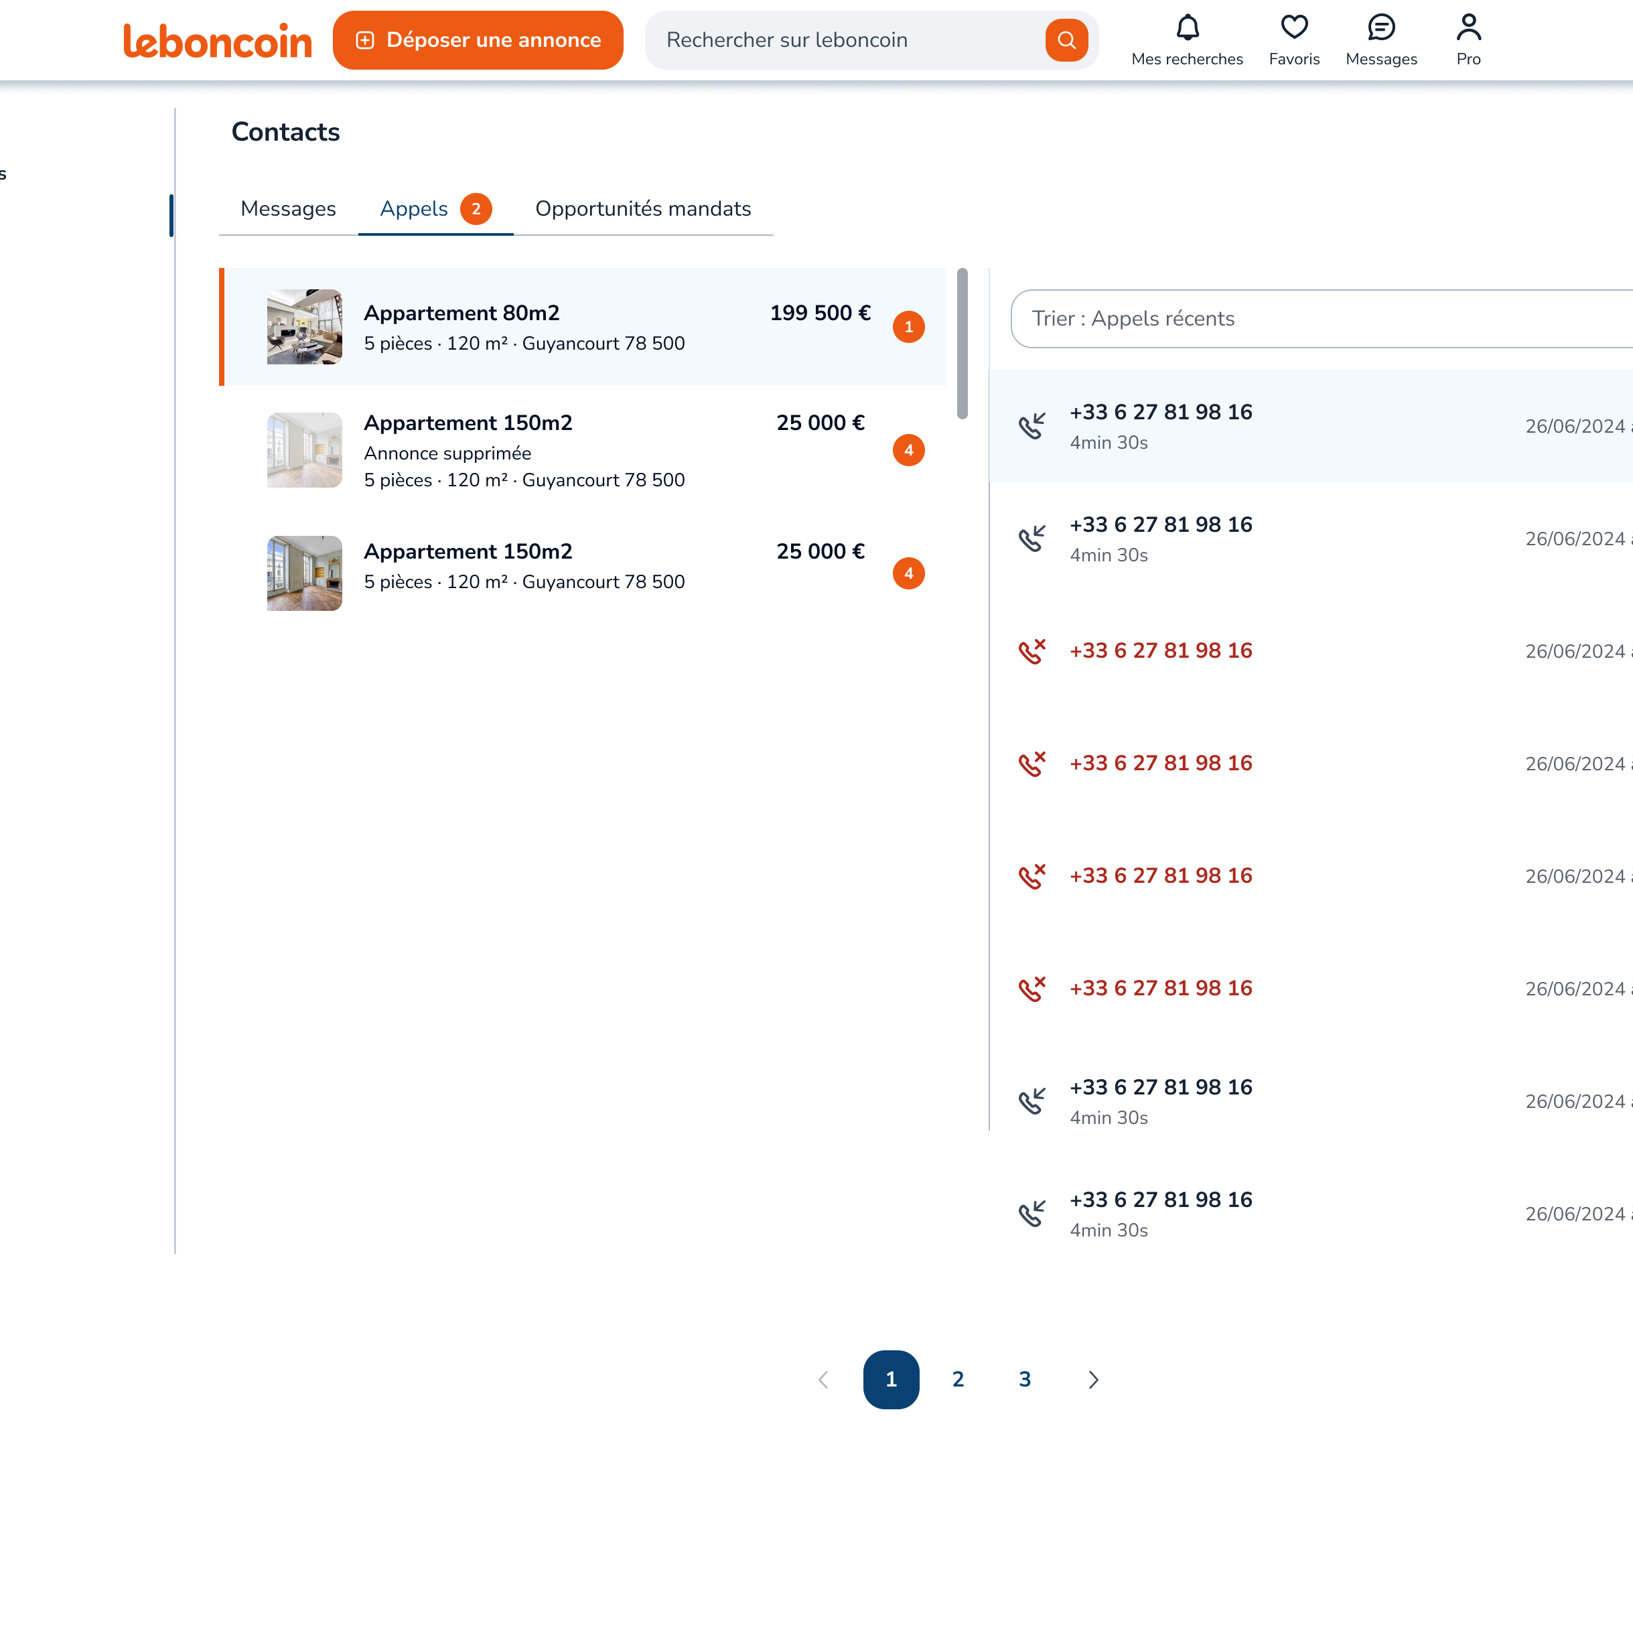The width and height of the screenshot is (1633, 1633).
Task: Click the leboncoin logo
Action: point(217,41)
